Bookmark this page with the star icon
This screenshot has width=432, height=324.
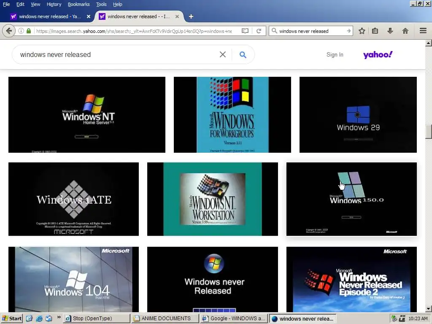coord(362,31)
